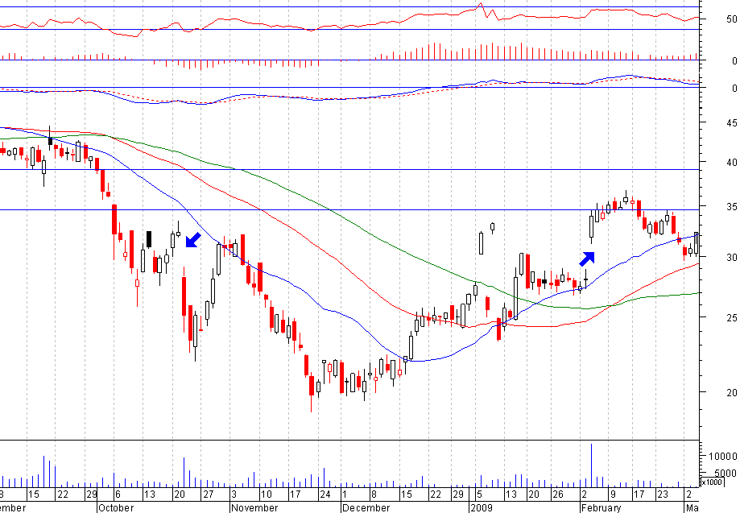Select the January 26 date label
The image size is (740, 513).
click(558, 494)
